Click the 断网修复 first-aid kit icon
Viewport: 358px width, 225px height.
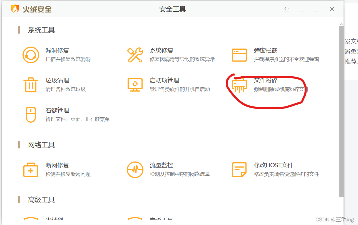tap(31, 170)
